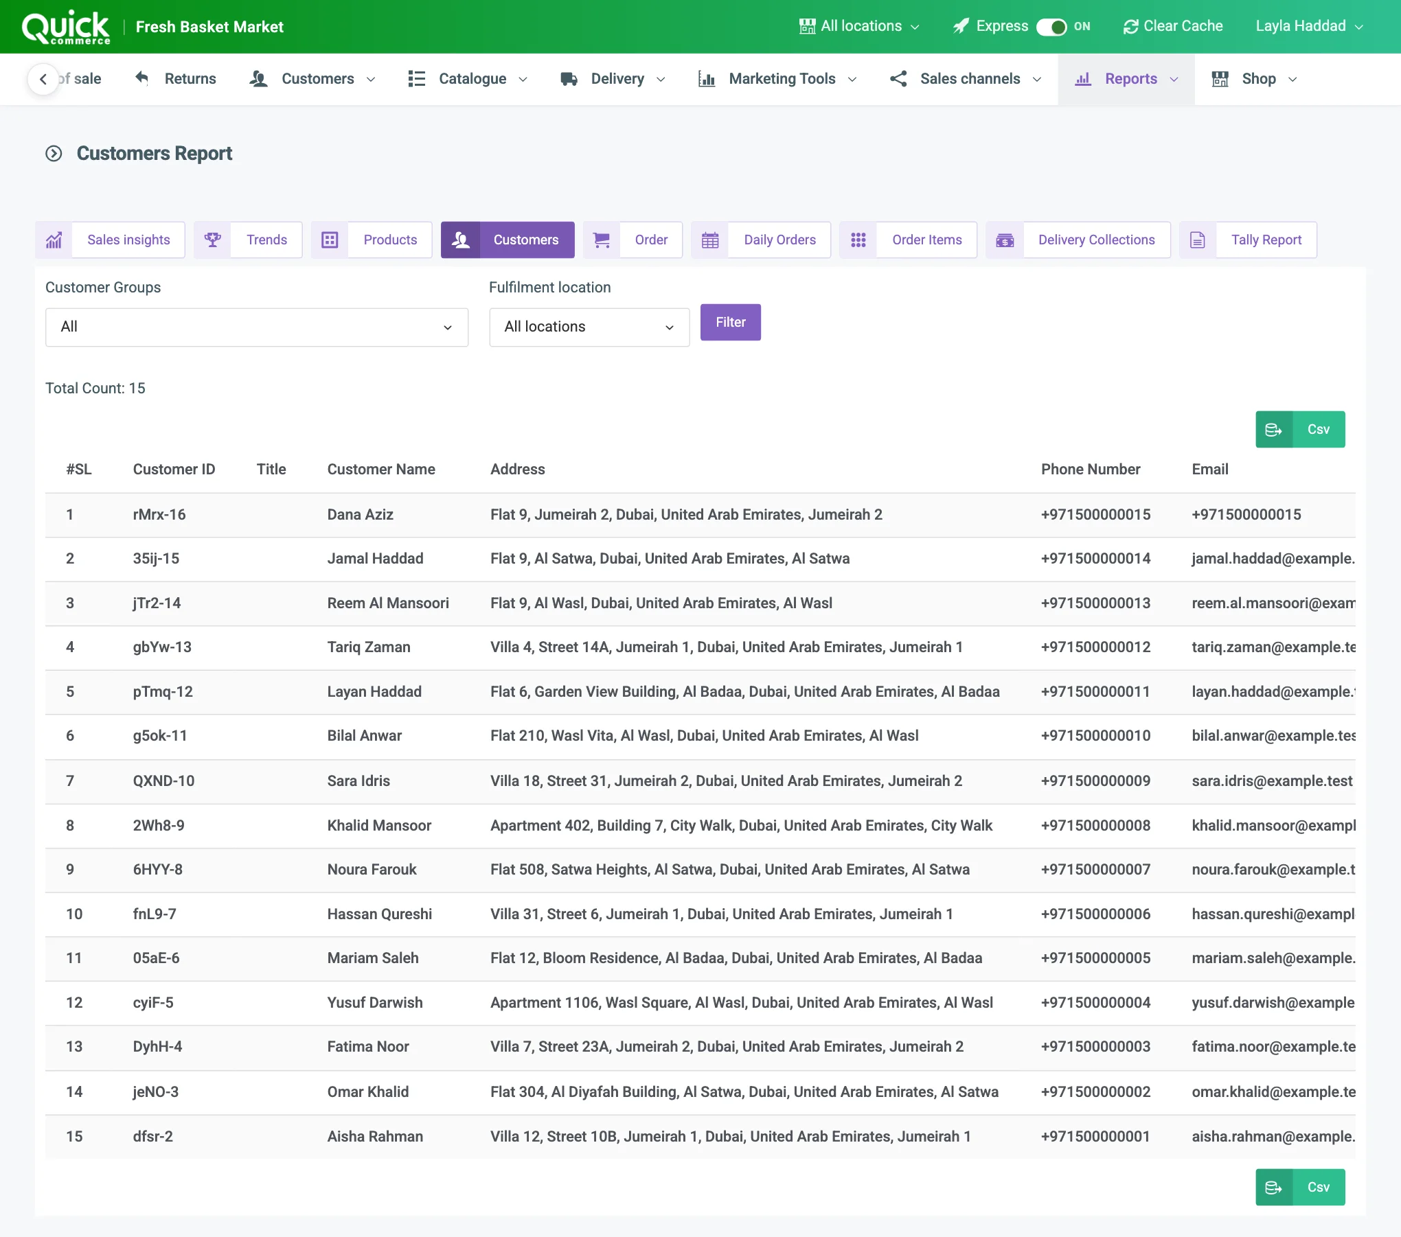Click the bottom Csv export icon
This screenshot has height=1237, width=1401.
(1274, 1188)
